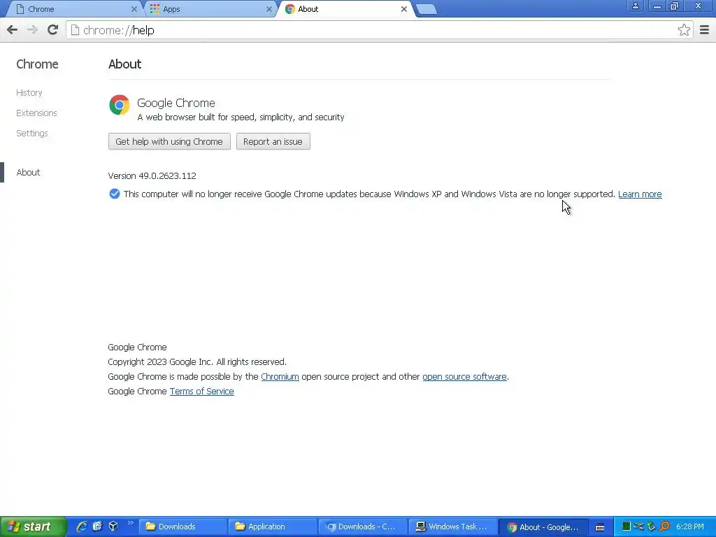Click the Copyright 2023 Google Inc. text

click(197, 362)
